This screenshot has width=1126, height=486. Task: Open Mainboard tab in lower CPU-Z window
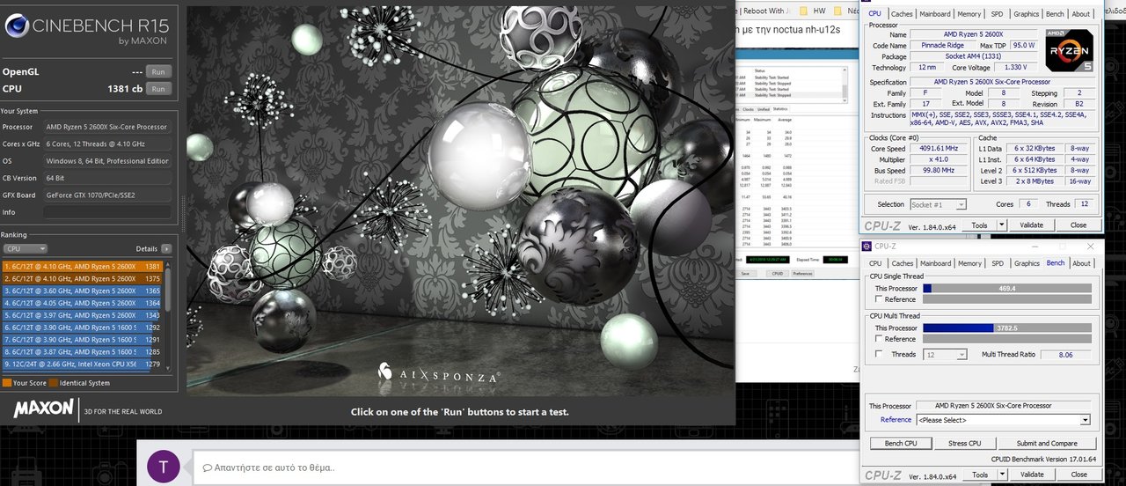(934, 263)
